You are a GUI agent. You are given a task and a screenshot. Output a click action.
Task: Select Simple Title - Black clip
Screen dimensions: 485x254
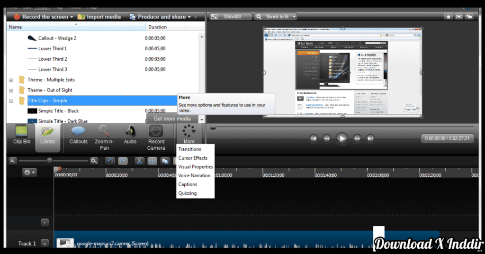58,111
